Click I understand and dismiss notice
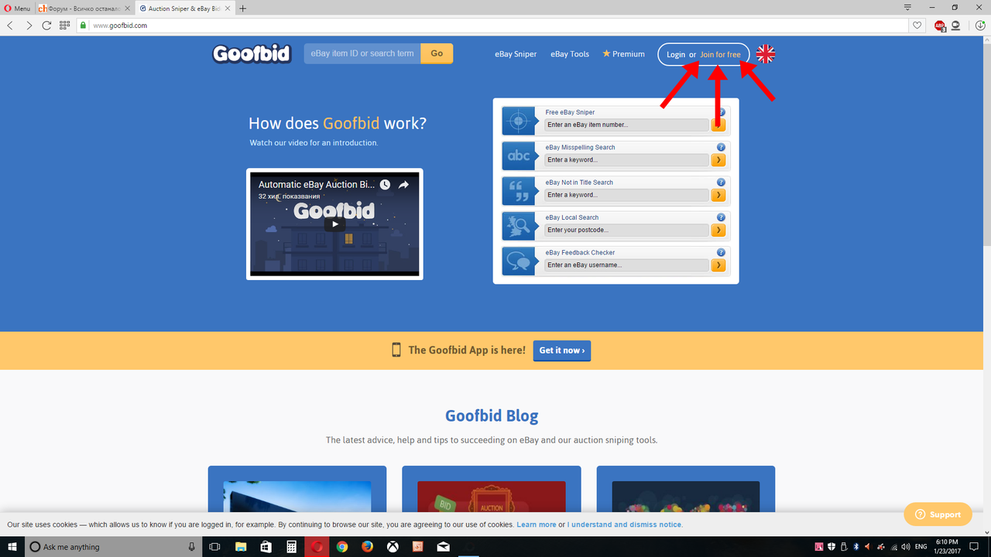Viewport: 991px width, 557px height. (625, 525)
